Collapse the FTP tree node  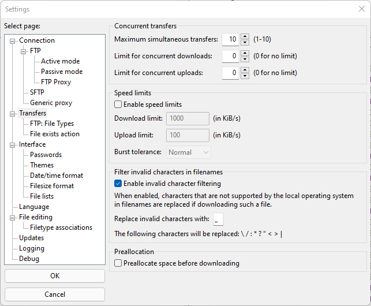tap(23, 51)
